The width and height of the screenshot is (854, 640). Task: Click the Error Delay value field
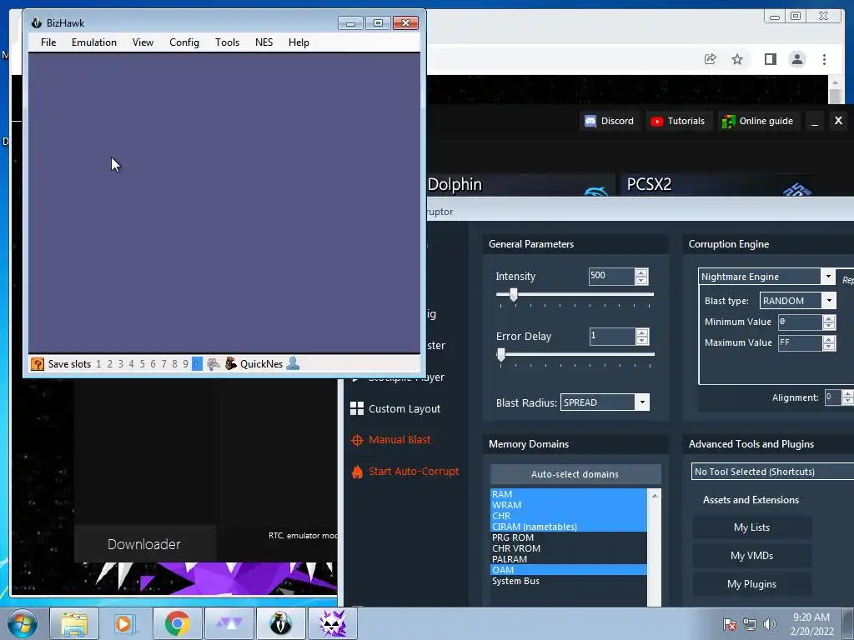click(x=612, y=337)
